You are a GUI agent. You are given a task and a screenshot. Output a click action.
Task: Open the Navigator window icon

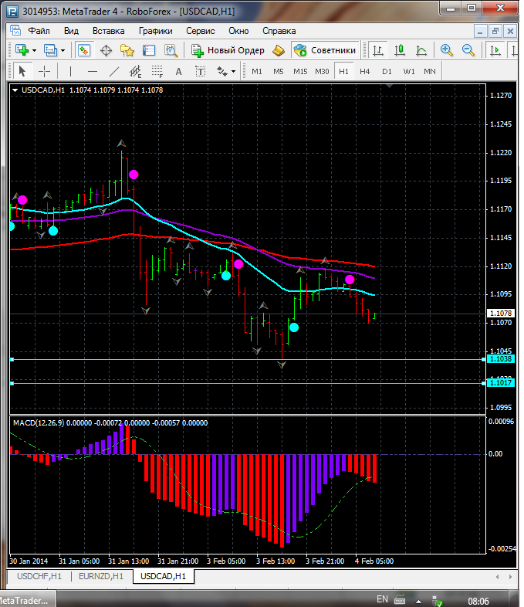(x=127, y=50)
